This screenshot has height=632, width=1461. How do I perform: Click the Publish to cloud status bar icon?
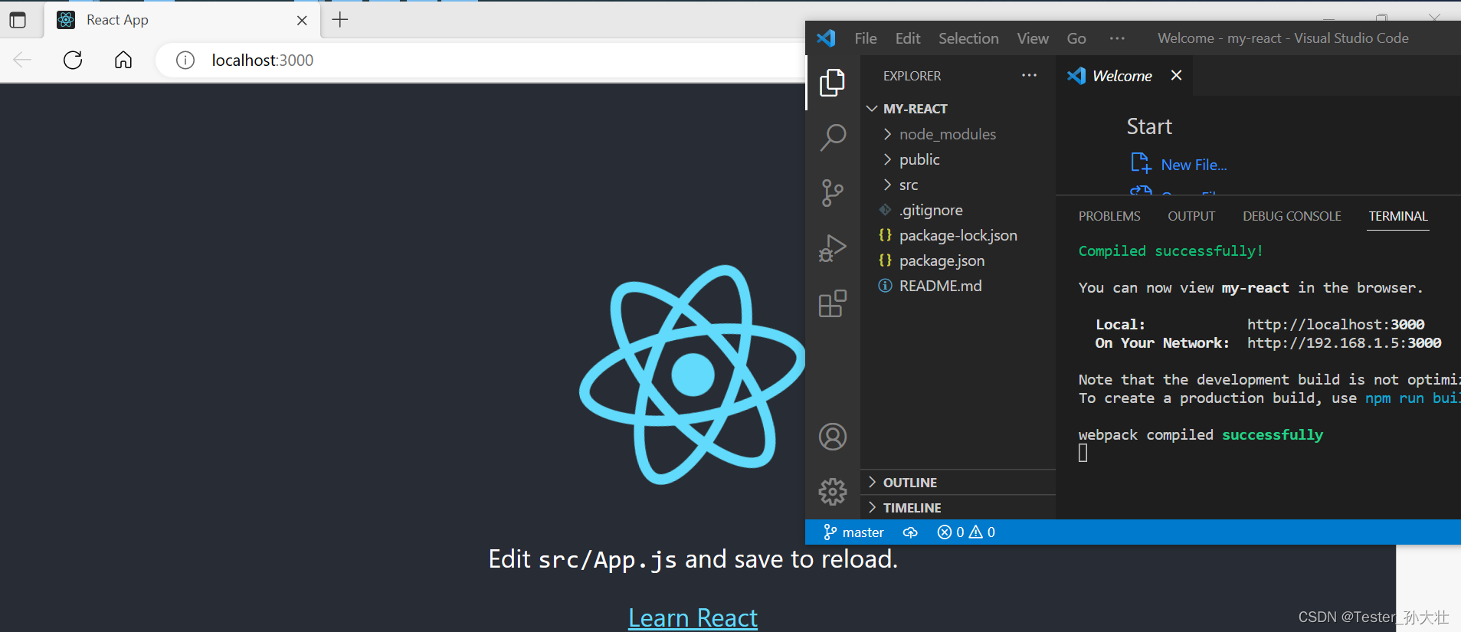point(910,532)
